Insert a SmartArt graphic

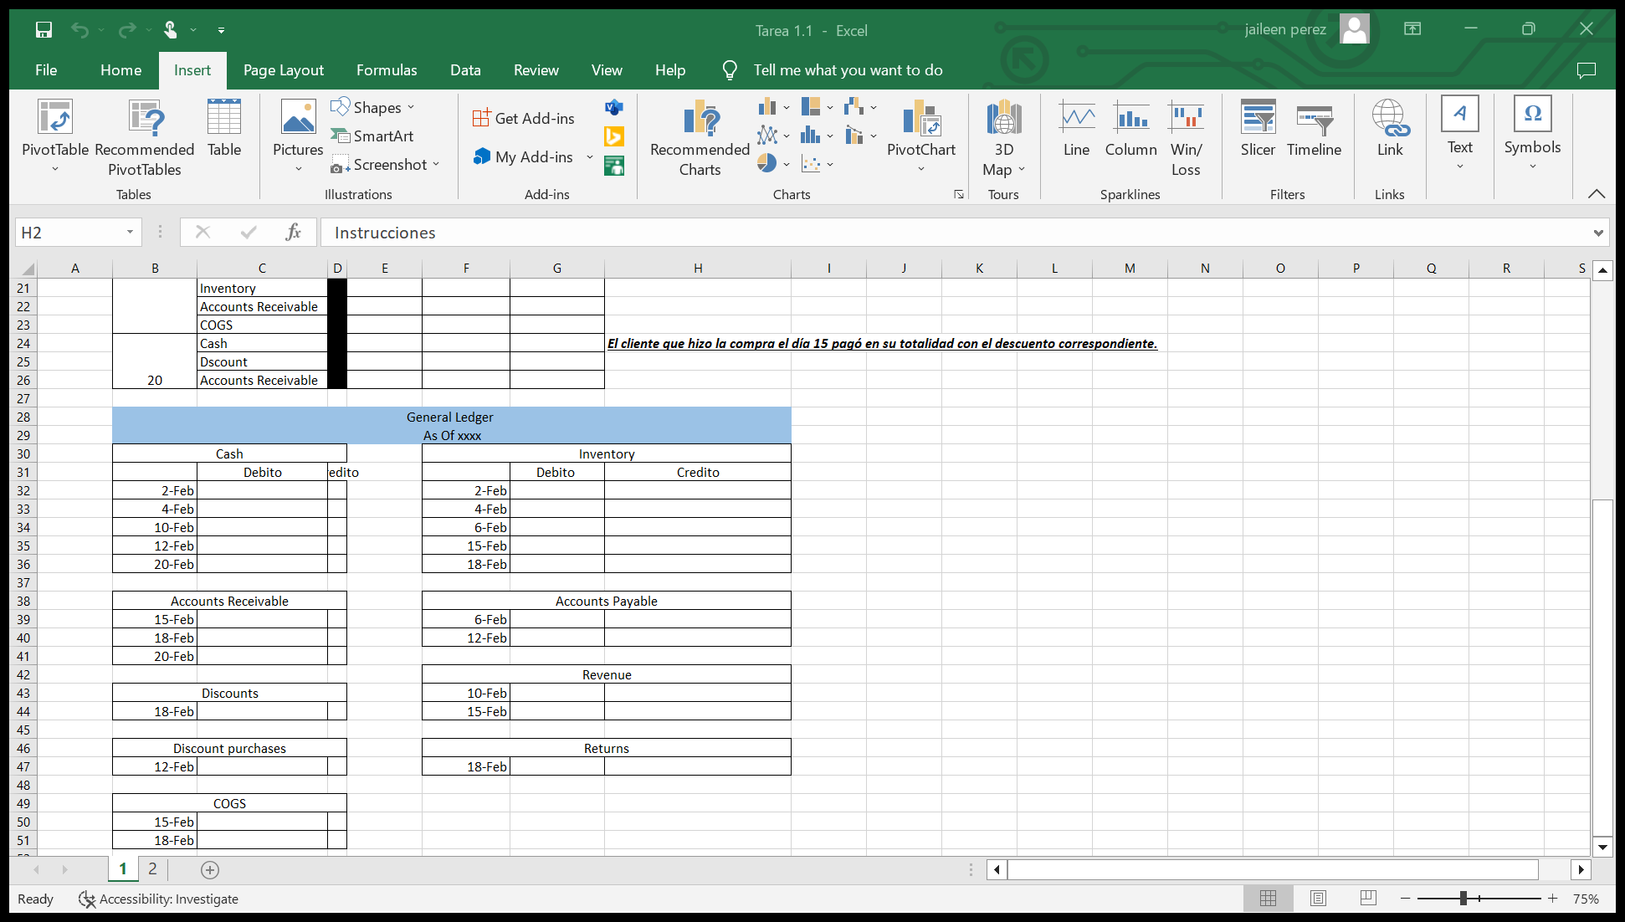click(373, 136)
